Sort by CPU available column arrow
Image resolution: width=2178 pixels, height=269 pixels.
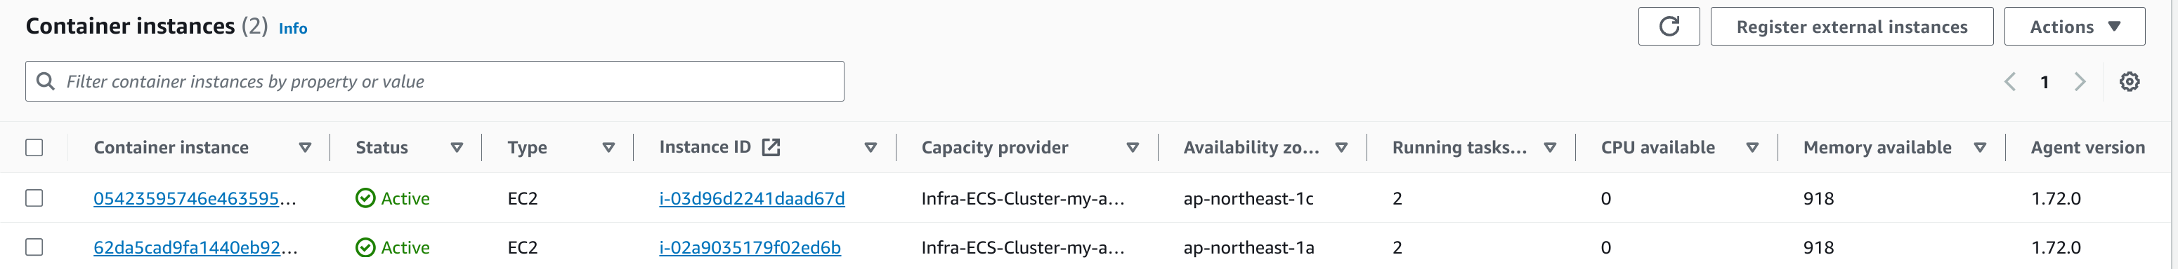[1752, 148]
